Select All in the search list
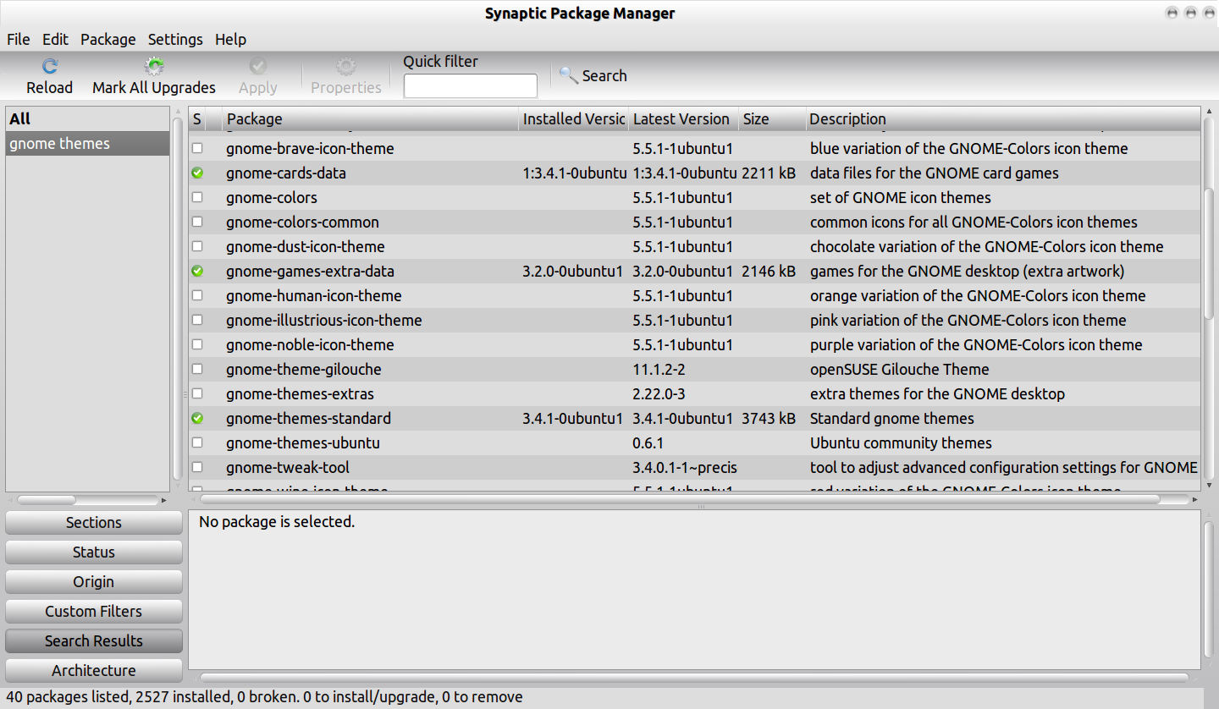Screen dimensions: 1219x709 (88, 119)
